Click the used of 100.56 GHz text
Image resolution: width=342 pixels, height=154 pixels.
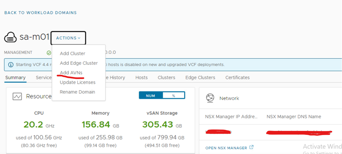click(x=39, y=138)
